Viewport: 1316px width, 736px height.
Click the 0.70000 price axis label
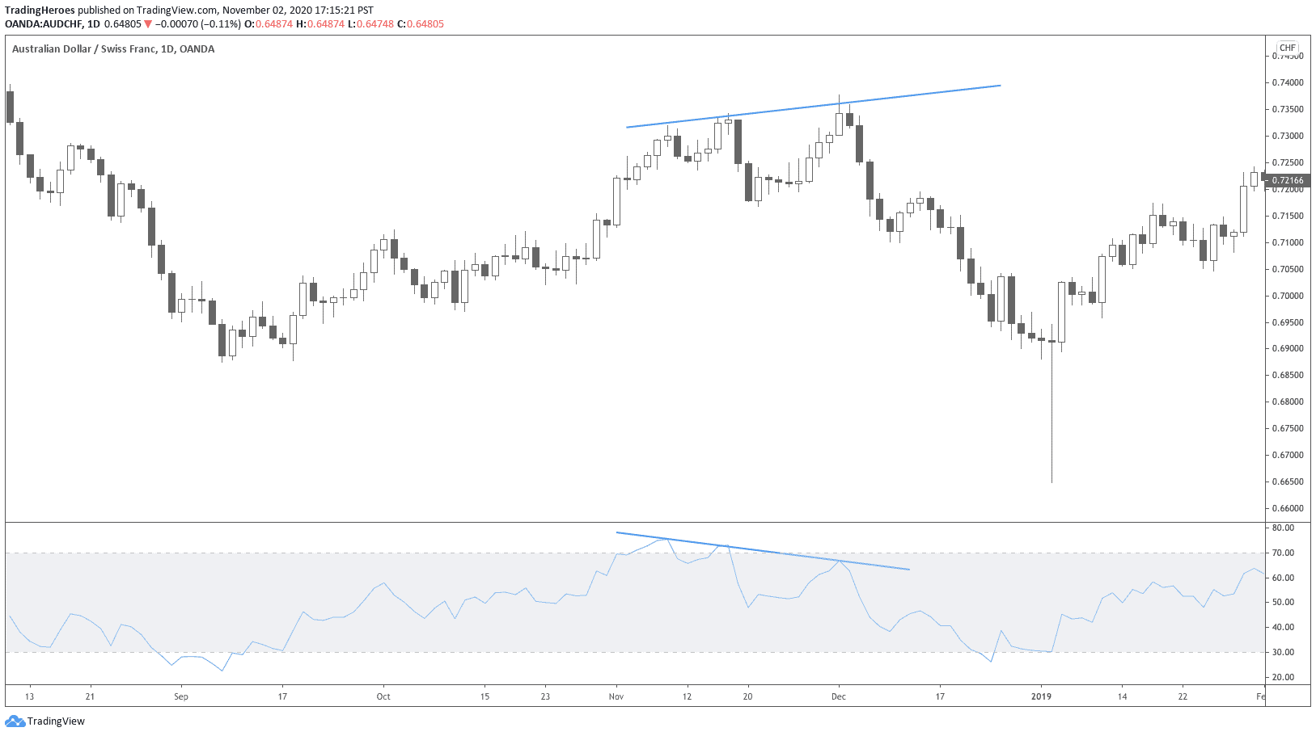[1288, 296]
